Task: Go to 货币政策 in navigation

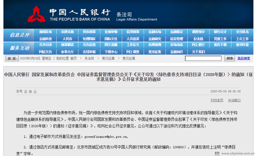Action: coord(89,32)
